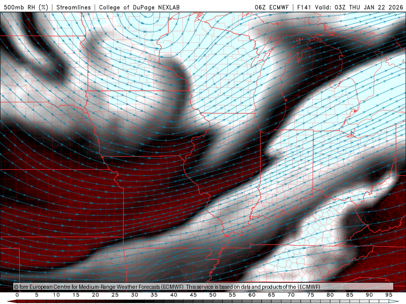Click the ECMWF copyright notice banner
Viewport: 406px width, 304px height.
204,287
